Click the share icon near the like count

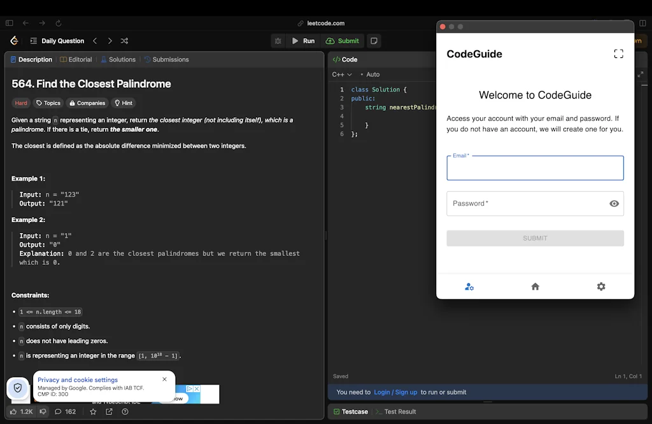pos(109,411)
